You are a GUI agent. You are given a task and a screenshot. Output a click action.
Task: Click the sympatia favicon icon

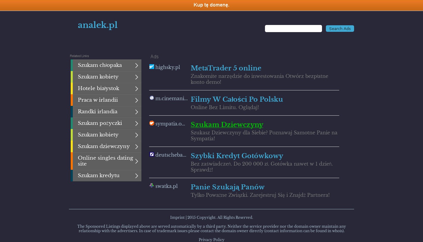(151, 123)
